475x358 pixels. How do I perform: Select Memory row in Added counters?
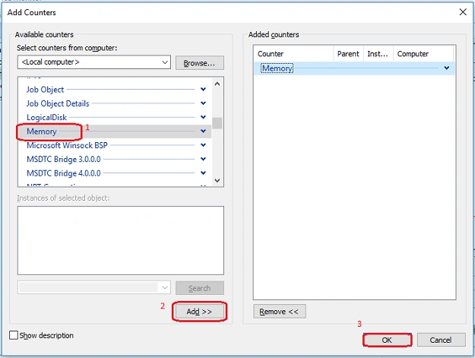[354, 68]
